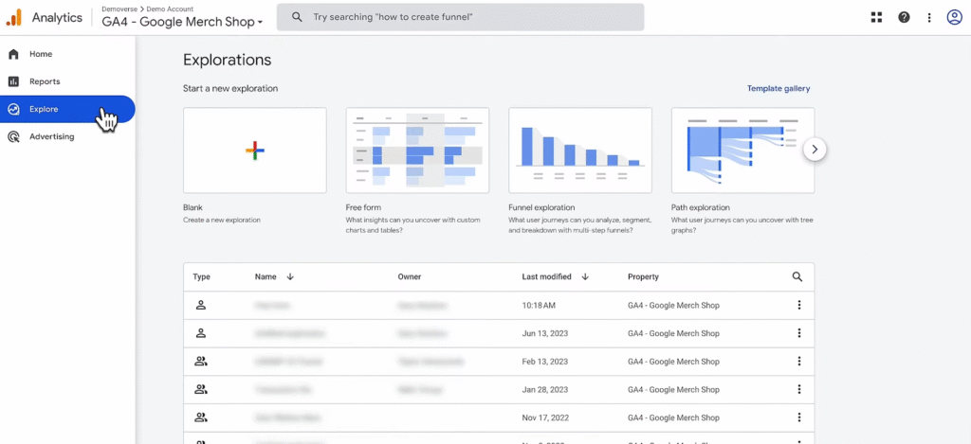
Task: Select Explore in the sidebar
Action: coord(67,110)
